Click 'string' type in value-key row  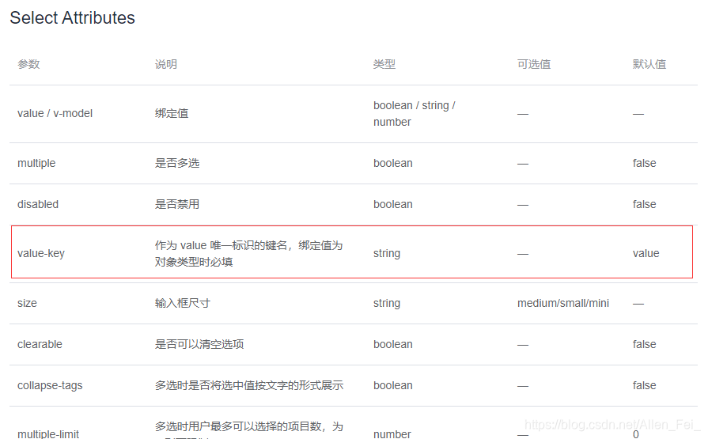tap(387, 253)
